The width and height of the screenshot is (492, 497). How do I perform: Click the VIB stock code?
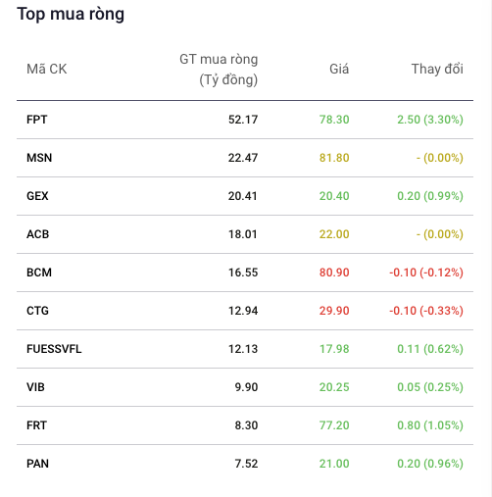pos(35,387)
